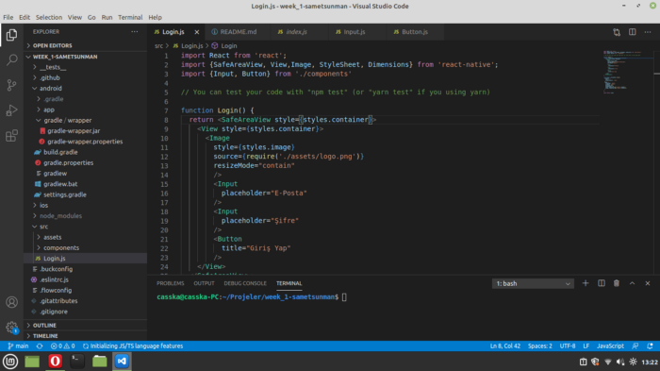Open the Source Control view

11,85
